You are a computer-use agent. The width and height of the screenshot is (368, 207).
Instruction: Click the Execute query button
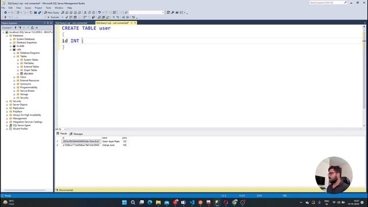(53, 17)
